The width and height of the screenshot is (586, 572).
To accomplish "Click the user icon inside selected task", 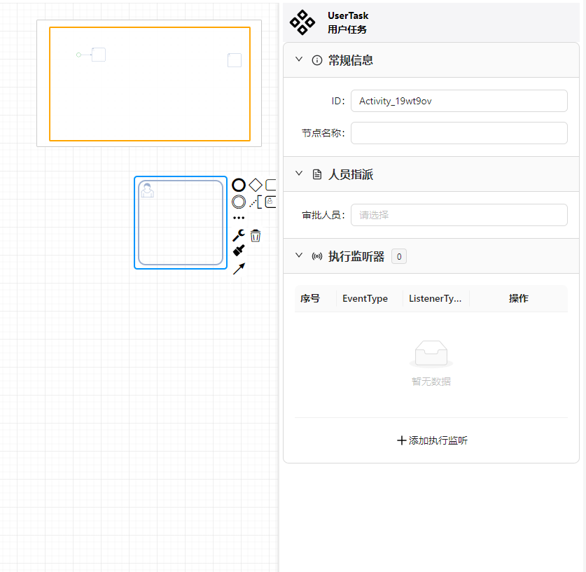I will coord(147,190).
